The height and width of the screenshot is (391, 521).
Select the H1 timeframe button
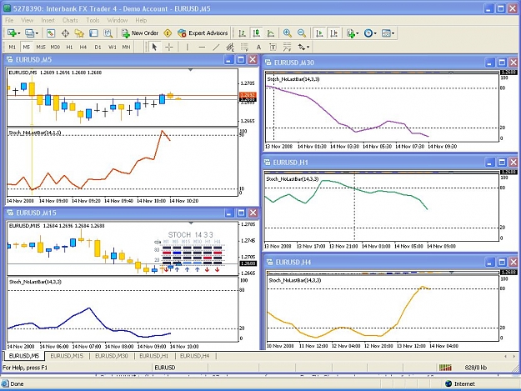tap(69, 48)
